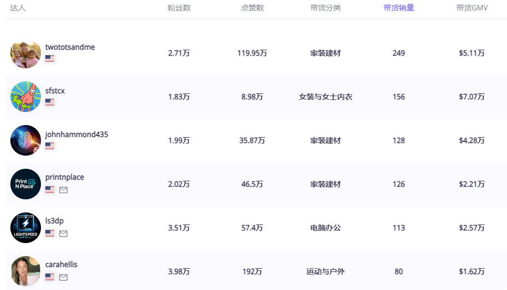Screen dimensions: 507x290
Task: Click the email icon under printnplace
Action: pos(63,190)
